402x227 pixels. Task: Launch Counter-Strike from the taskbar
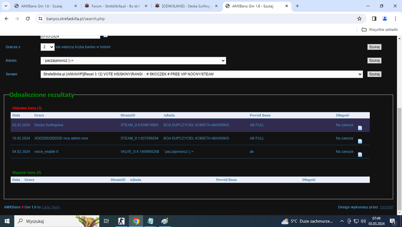pos(121,221)
